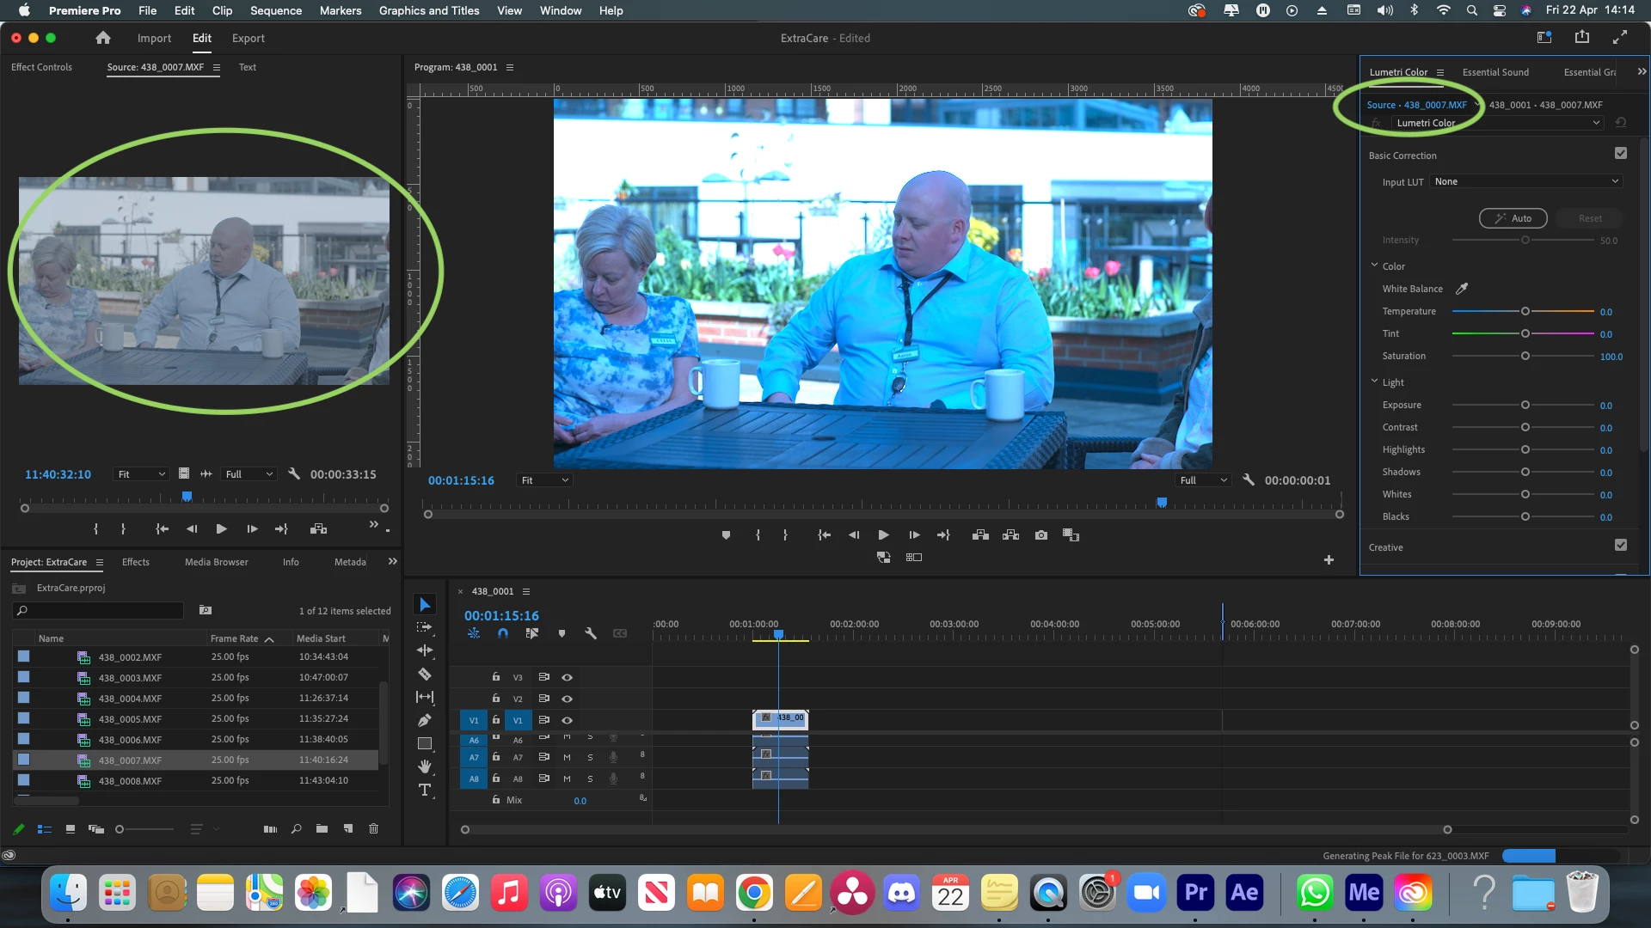Open Program monitor Fit zoom dropdown

click(545, 480)
